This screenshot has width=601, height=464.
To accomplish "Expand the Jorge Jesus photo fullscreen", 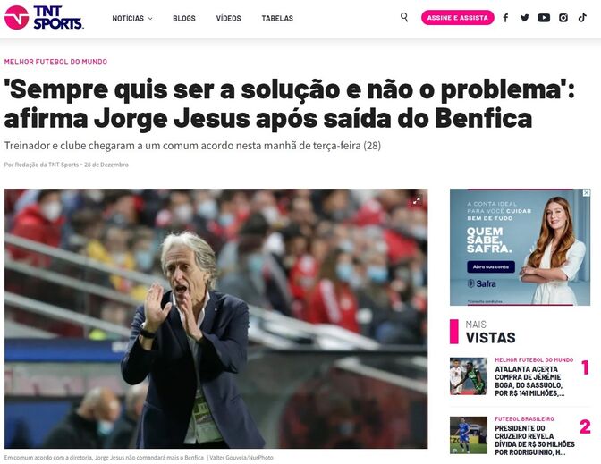I will point(416,200).
